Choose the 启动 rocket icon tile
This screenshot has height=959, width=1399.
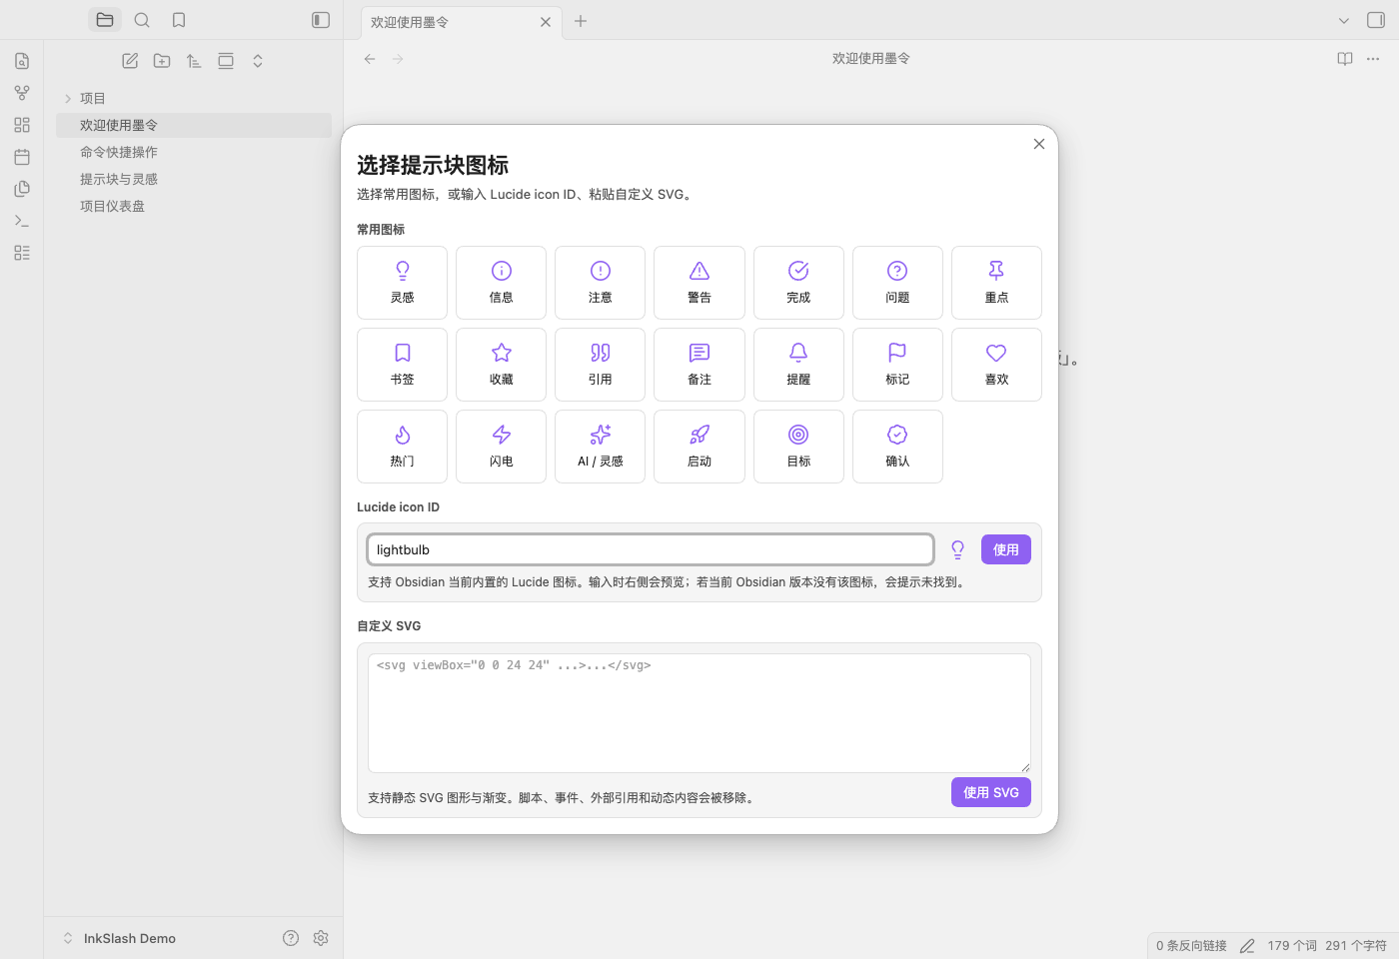click(699, 447)
